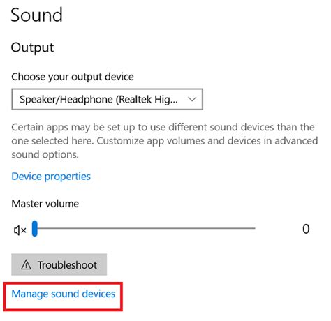Click the advanced sound options description text
Screen dimensions: 331x321
pyautogui.click(x=165, y=141)
